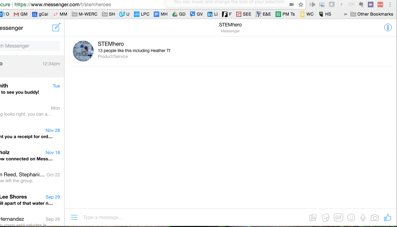Open the GV Google Voice bookmark
The width and height of the screenshot is (397, 227).
tap(196, 14)
